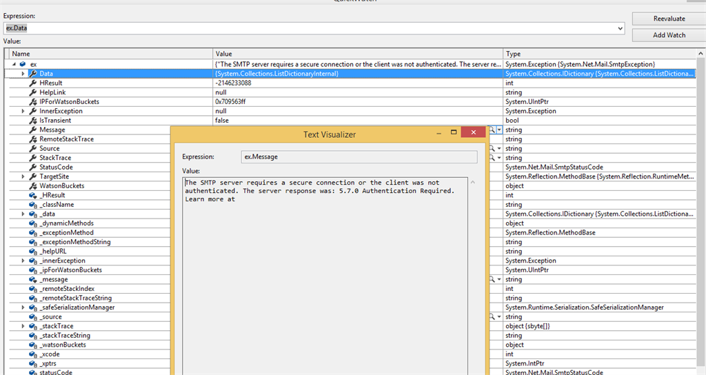Click the magnifier visualizer icon on Message row
Image resolution: width=706 pixels, height=375 pixels.
click(492, 130)
